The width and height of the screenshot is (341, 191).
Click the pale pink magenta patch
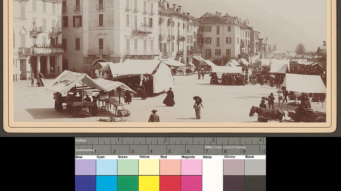coord(191,167)
